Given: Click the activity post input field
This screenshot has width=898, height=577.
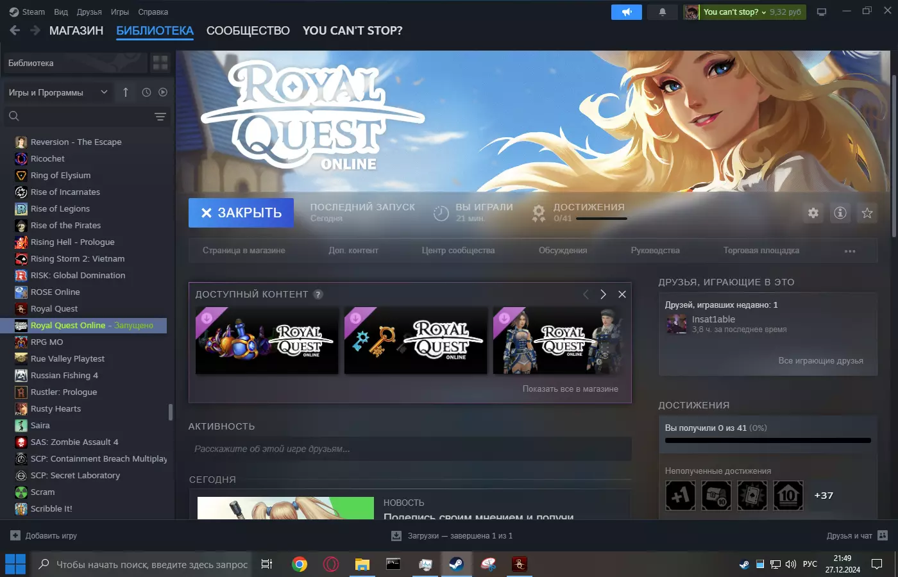Looking at the screenshot, I should [410, 449].
